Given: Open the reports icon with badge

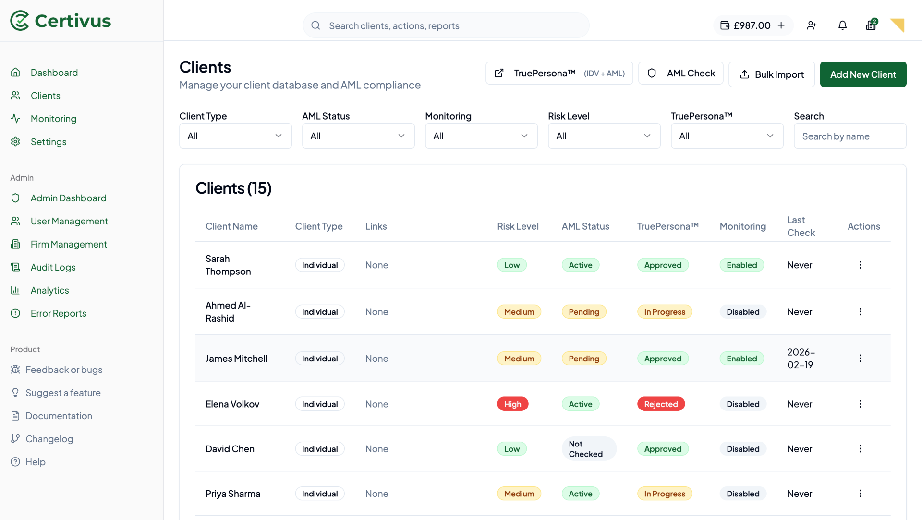Looking at the screenshot, I should (871, 25).
